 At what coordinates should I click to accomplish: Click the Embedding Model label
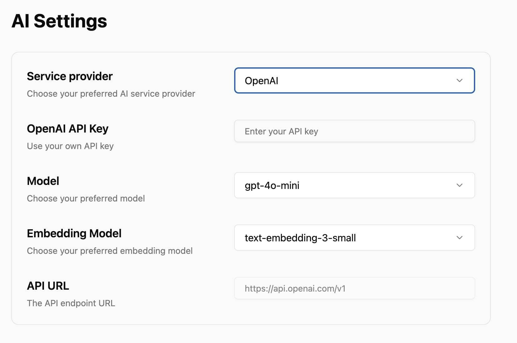click(74, 234)
